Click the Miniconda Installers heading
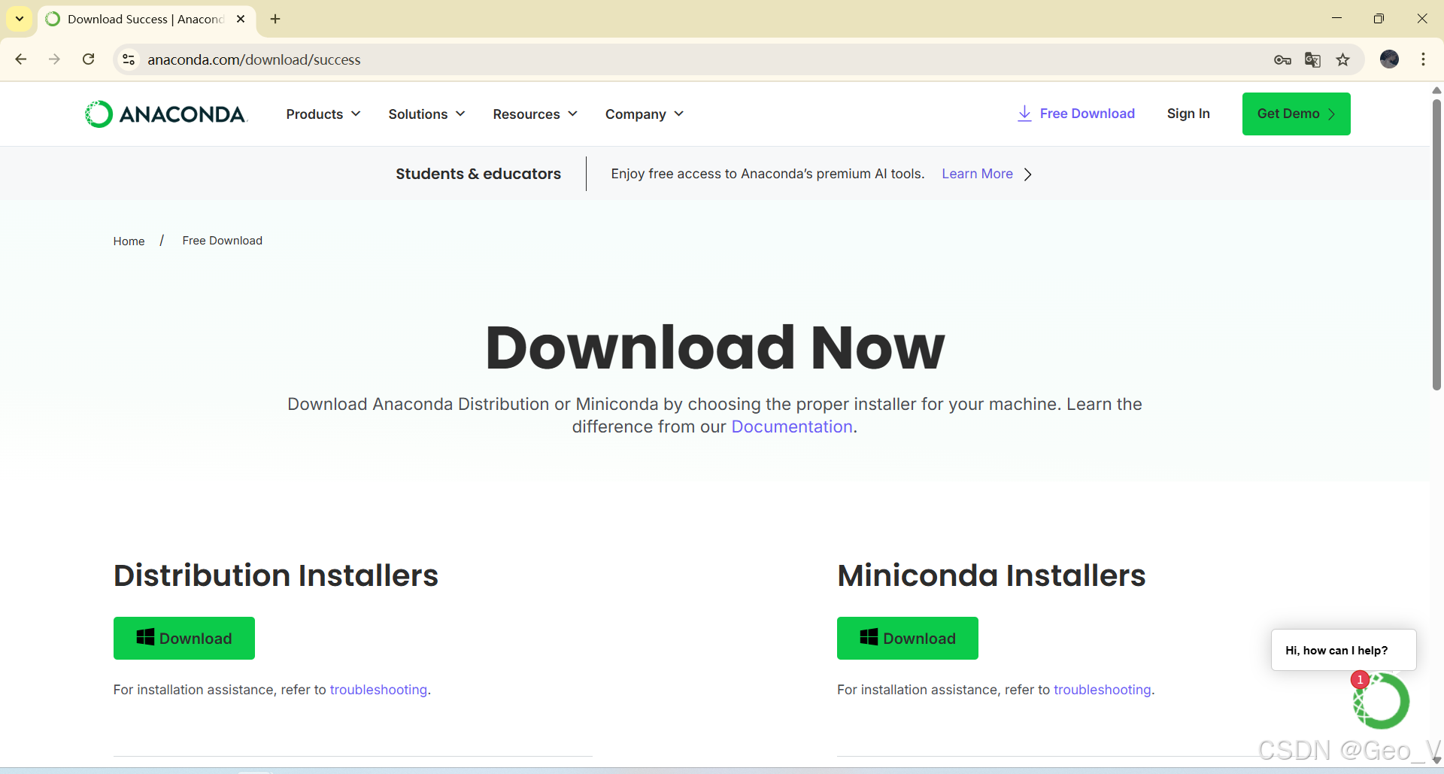Viewport: 1444px width, 774px height. [x=991, y=575]
